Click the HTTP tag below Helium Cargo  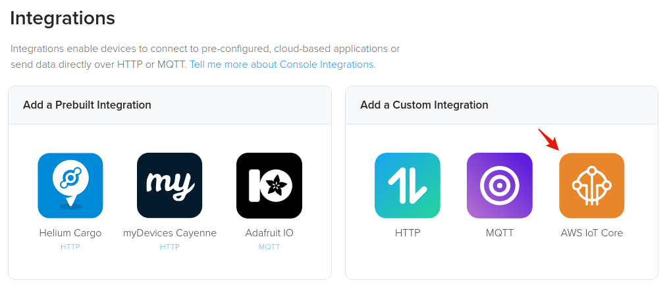(70, 247)
